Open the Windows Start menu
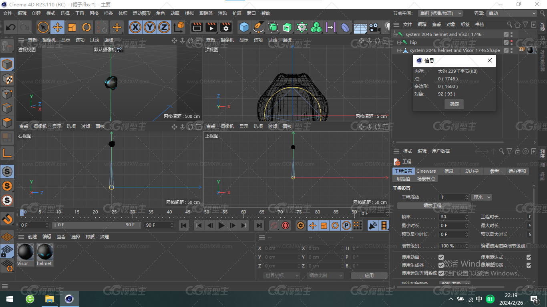The height and width of the screenshot is (307, 547). point(9,299)
